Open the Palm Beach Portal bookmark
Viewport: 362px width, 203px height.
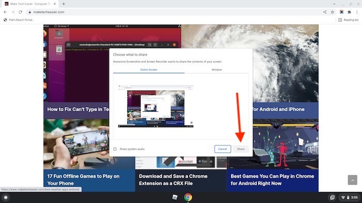tap(19, 20)
